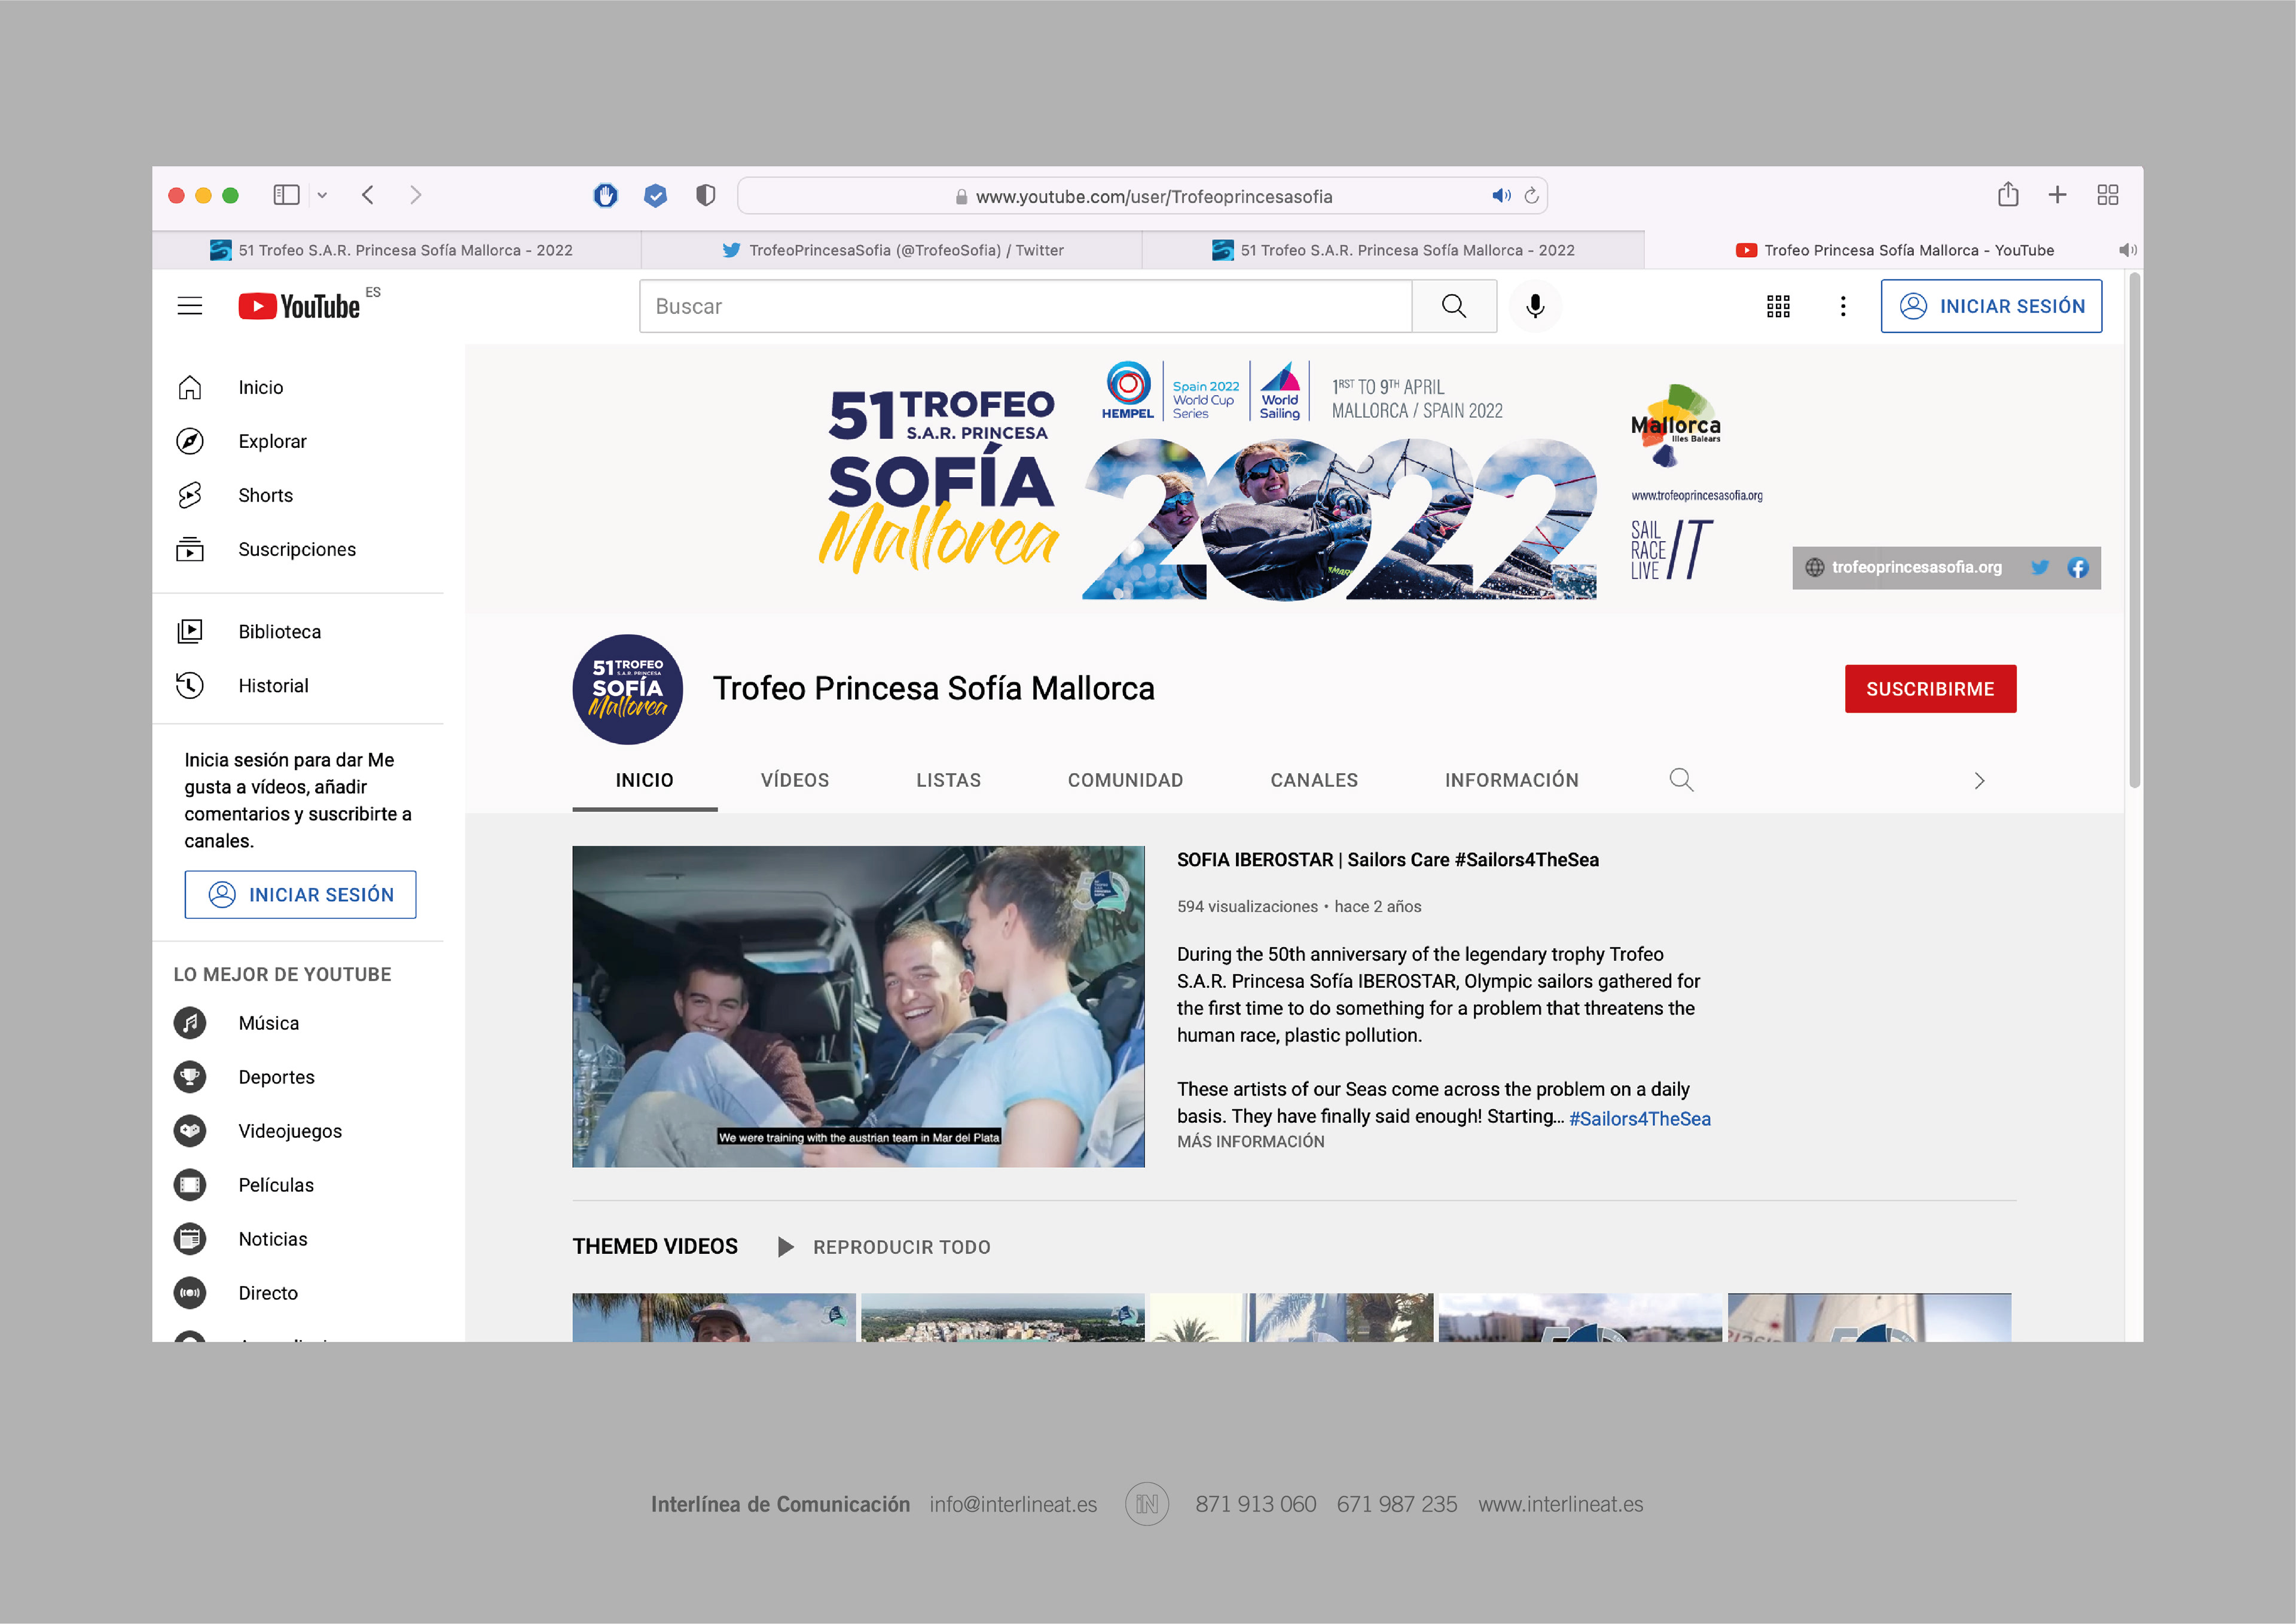The image size is (2296, 1624).
Task: Click the Twitter icon on channel banner
Action: [2039, 567]
